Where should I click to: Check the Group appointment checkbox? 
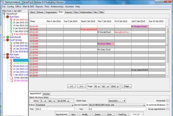click(x=168, y=109)
